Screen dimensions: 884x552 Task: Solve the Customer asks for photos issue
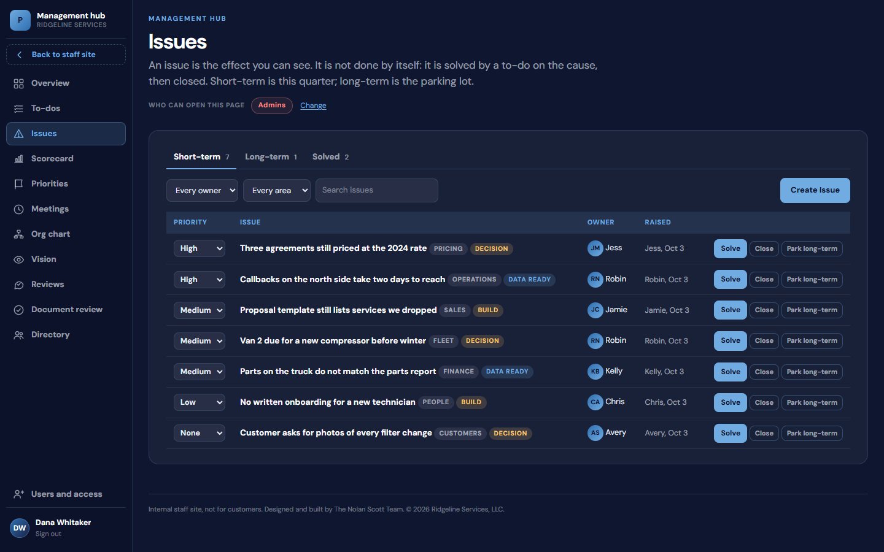pos(731,433)
